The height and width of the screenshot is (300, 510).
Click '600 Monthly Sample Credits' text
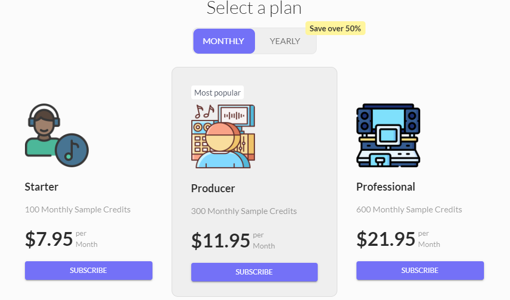pyautogui.click(x=409, y=210)
